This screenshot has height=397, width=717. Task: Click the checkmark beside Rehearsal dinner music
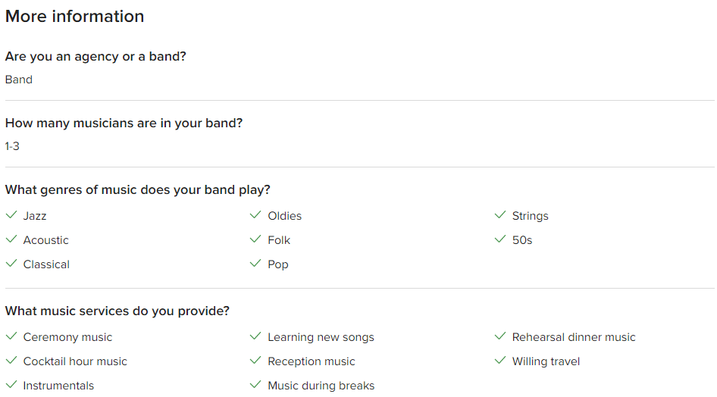click(500, 337)
